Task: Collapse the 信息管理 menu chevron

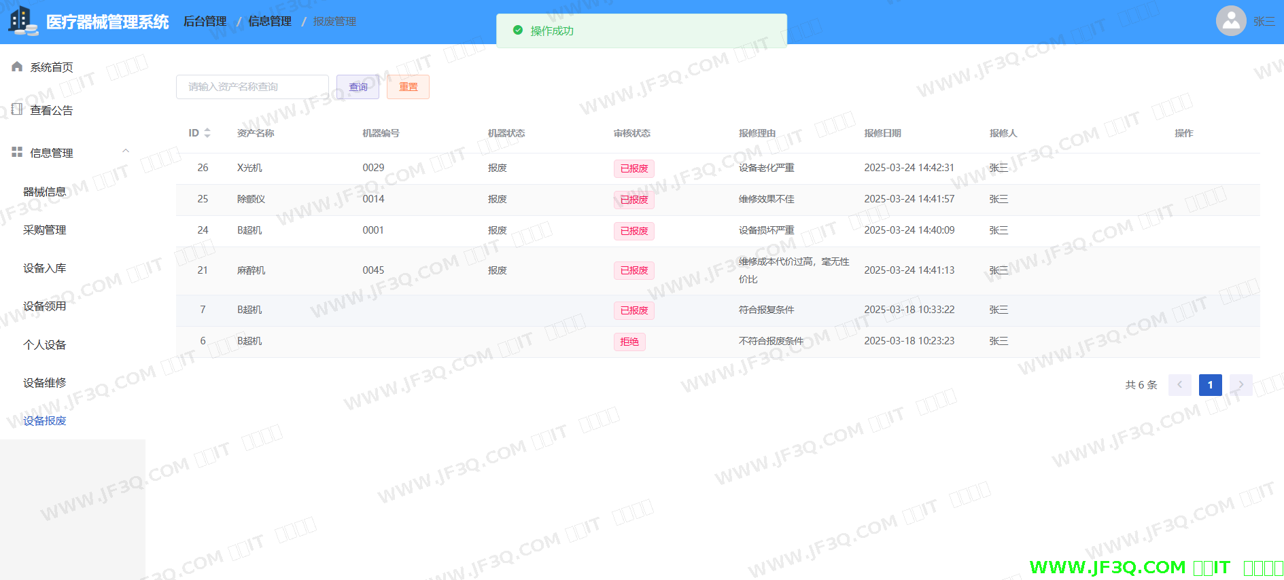Action: click(x=126, y=151)
